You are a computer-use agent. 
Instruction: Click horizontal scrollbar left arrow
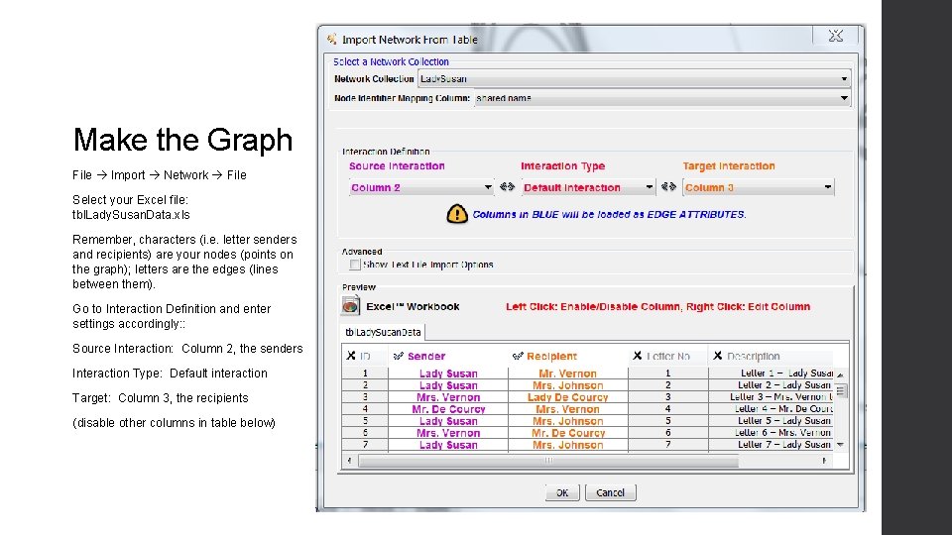pyautogui.click(x=349, y=461)
